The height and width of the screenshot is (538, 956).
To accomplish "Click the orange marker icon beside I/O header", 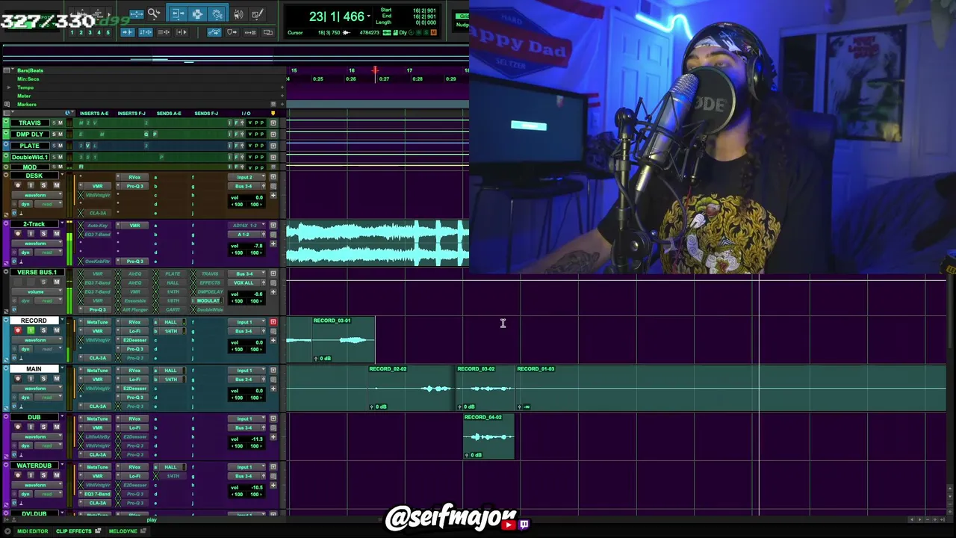I will coord(273,114).
